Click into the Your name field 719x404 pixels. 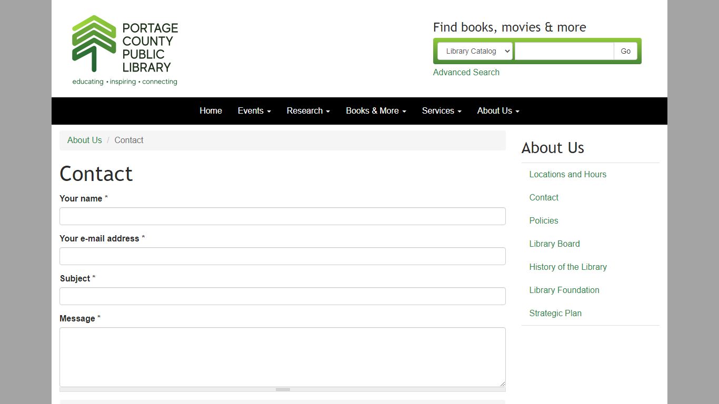click(283, 216)
